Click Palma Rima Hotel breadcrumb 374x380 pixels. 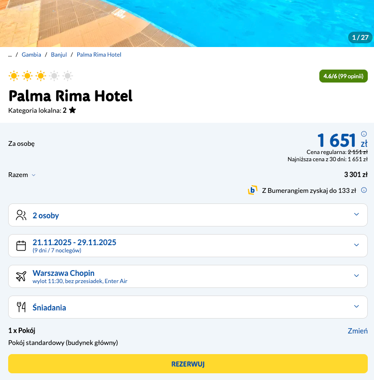(x=99, y=55)
